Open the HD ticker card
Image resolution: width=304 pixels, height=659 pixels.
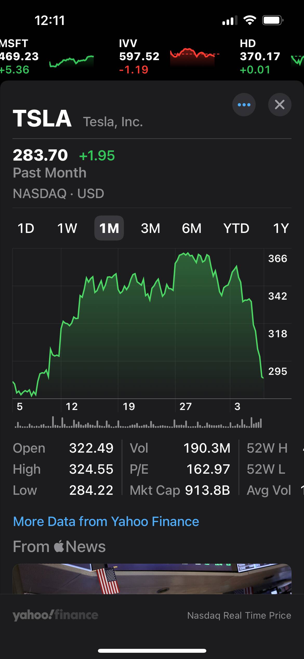260,56
